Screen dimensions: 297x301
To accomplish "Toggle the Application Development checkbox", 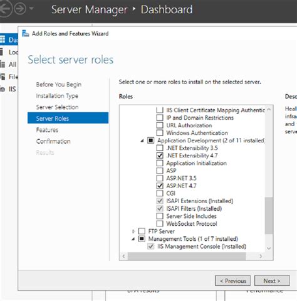I will pos(150,140).
